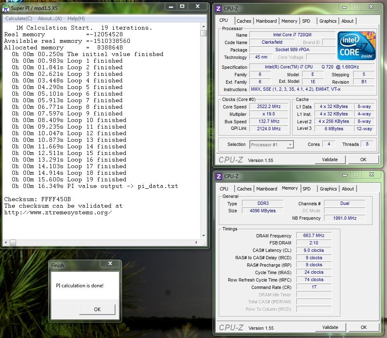The image size is (387, 338).
Task: Select the CPU tab in lower CPU-Z window
Action: 224,189
